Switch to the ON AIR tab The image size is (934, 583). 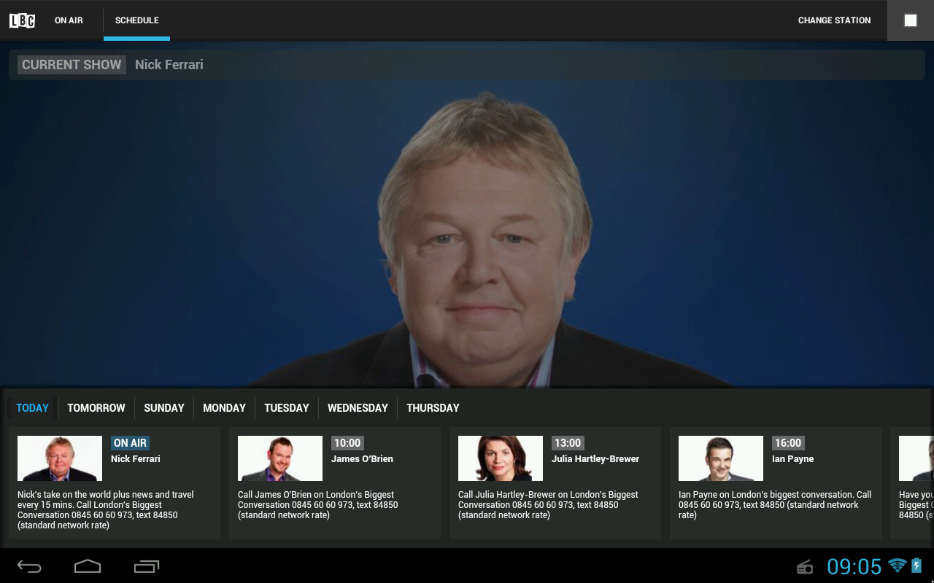[x=68, y=20]
